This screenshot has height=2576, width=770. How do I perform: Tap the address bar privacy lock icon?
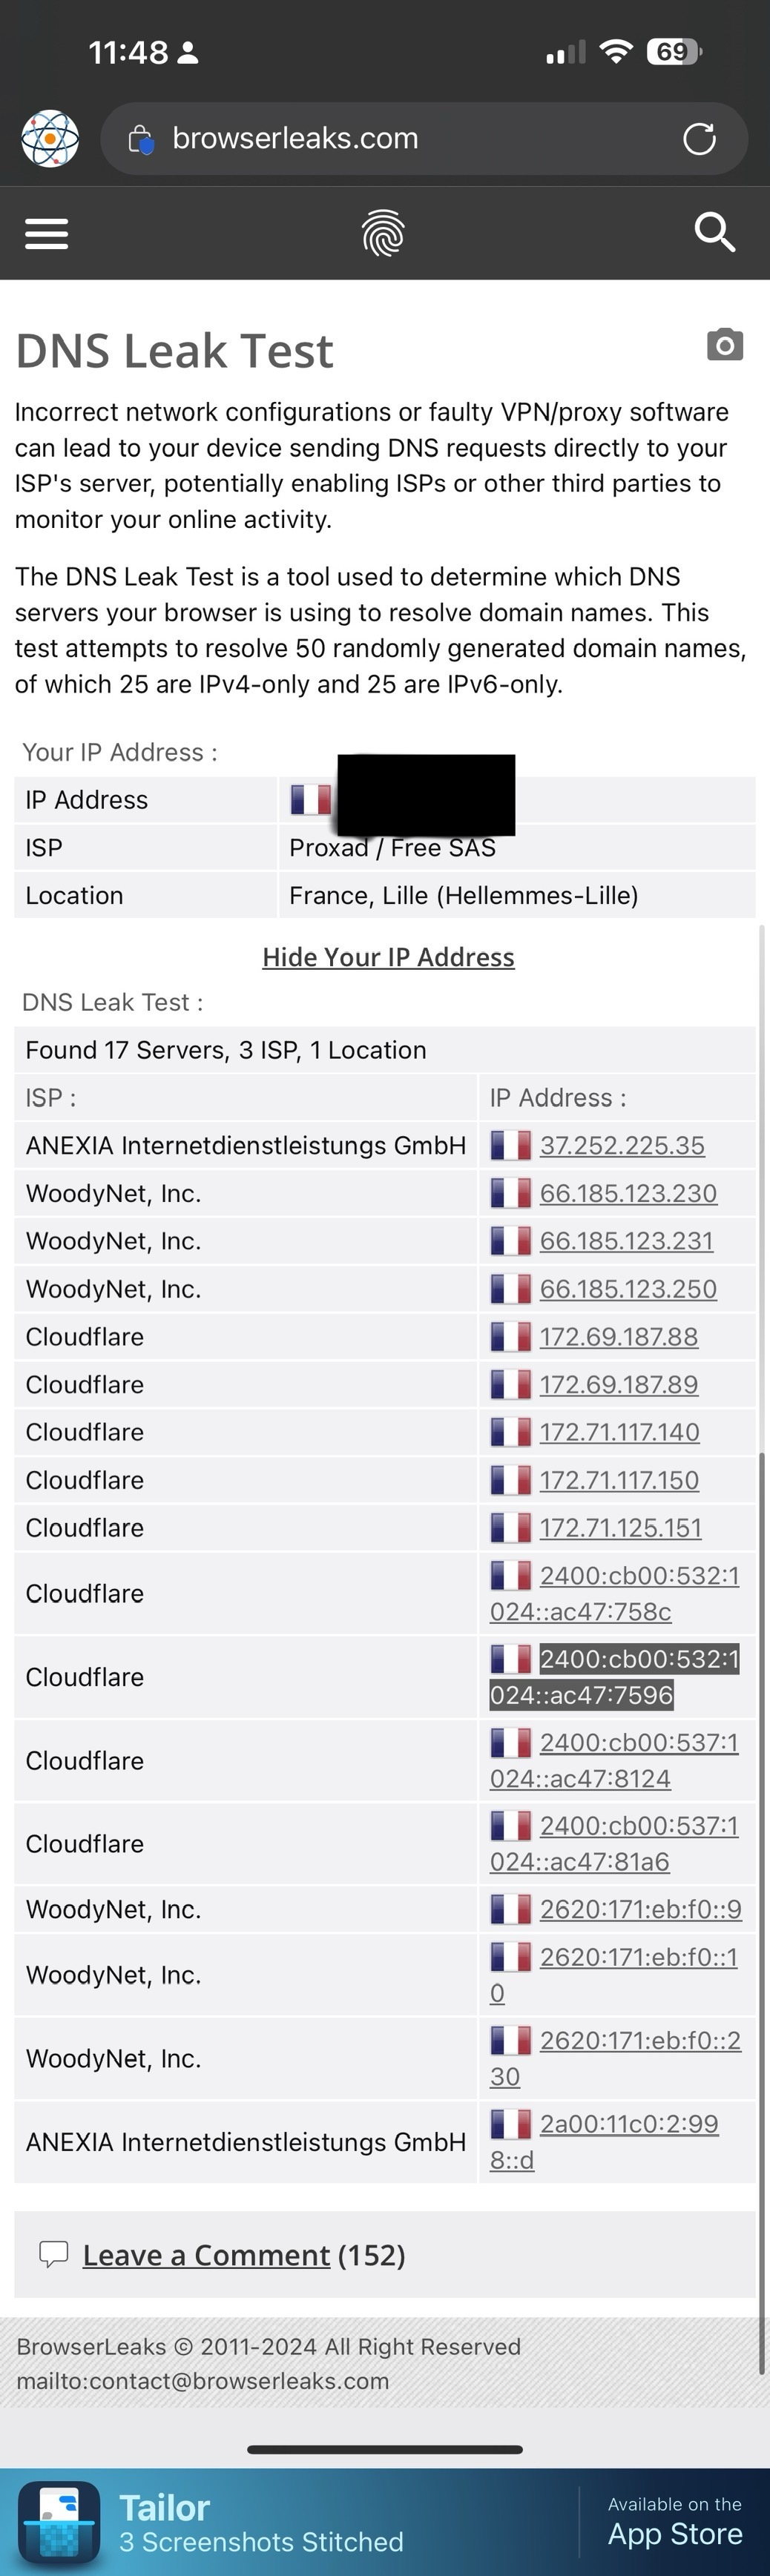click(141, 140)
